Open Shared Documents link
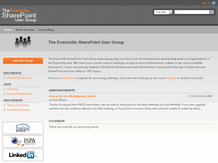This screenshot has height=163, width=218. point(19,78)
